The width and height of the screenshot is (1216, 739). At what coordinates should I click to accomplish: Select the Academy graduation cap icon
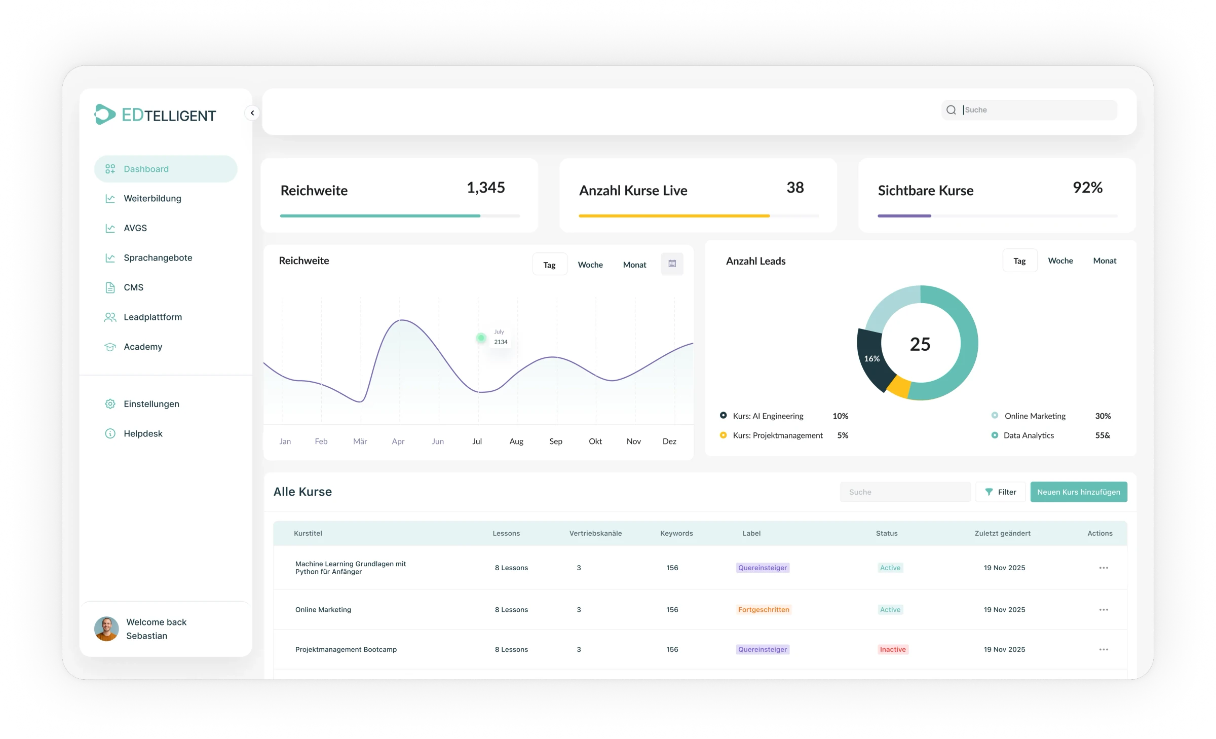(110, 346)
